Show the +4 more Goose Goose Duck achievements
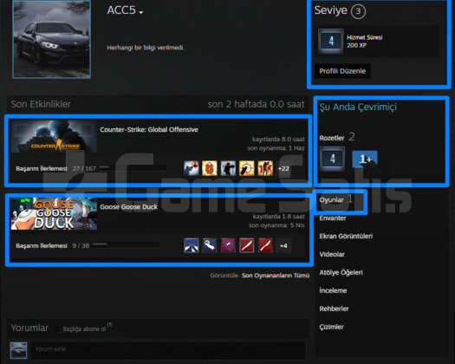The height and width of the screenshot is (364, 455). [x=283, y=246]
